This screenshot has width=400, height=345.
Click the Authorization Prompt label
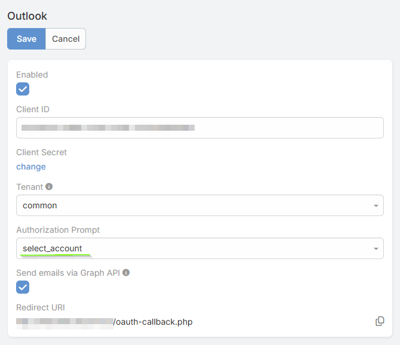coord(58,230)
